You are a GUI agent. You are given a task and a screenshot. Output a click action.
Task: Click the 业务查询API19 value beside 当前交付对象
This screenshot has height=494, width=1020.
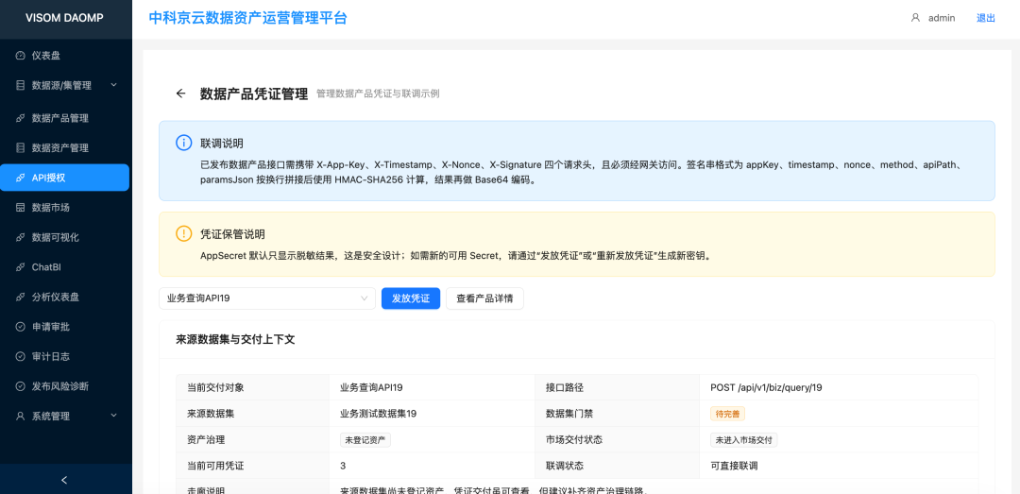click(371, 387)
